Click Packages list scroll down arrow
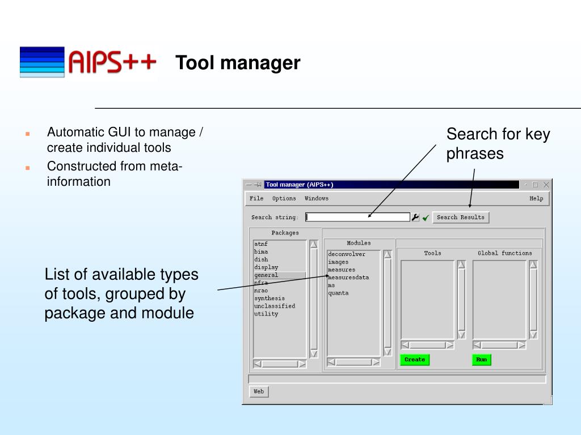 click(x=314, y=354)
